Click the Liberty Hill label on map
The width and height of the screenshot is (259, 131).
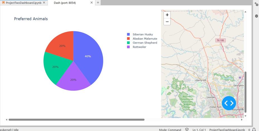(200, 80)
